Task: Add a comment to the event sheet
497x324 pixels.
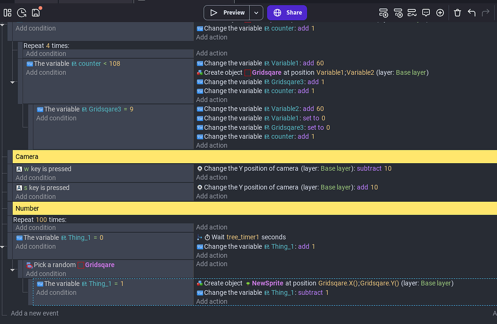Action: pos(426,13)
